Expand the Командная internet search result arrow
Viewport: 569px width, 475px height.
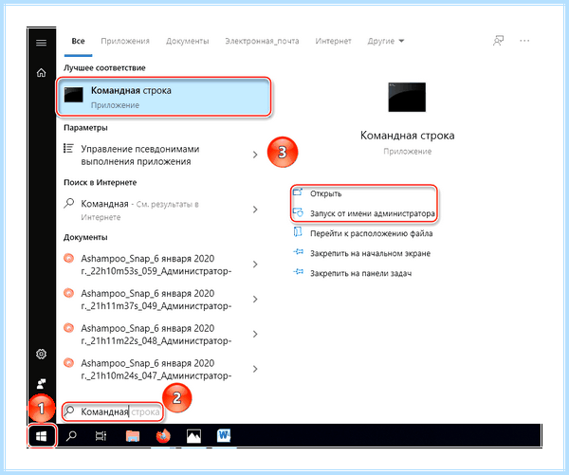point(255,210)
